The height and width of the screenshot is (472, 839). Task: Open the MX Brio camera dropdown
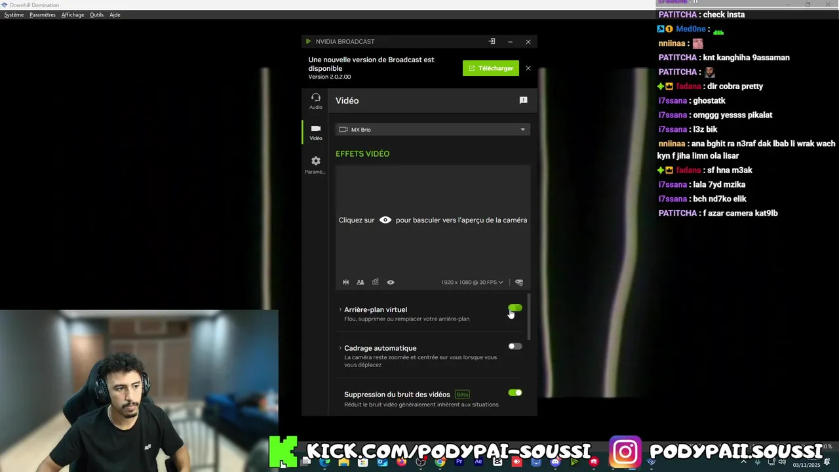click(x=432, y=129)
